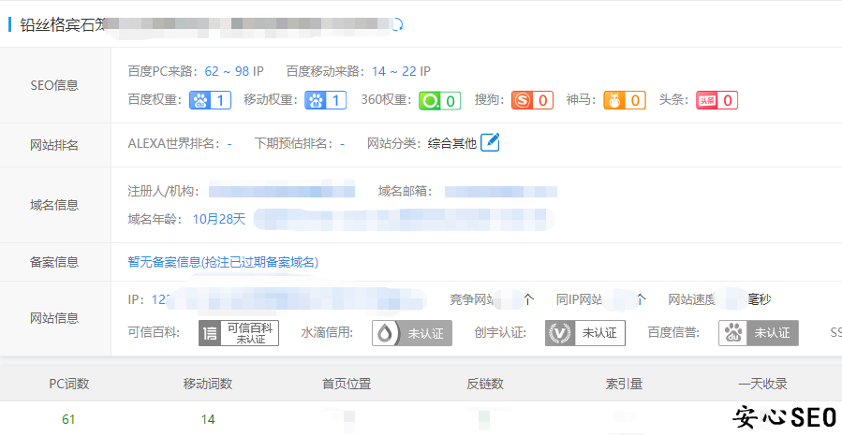Click the Baidu weight paw badge
This screenshot has width=842, height=436.
(210, 100)
